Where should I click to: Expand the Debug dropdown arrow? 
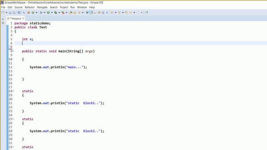point(45,12)
